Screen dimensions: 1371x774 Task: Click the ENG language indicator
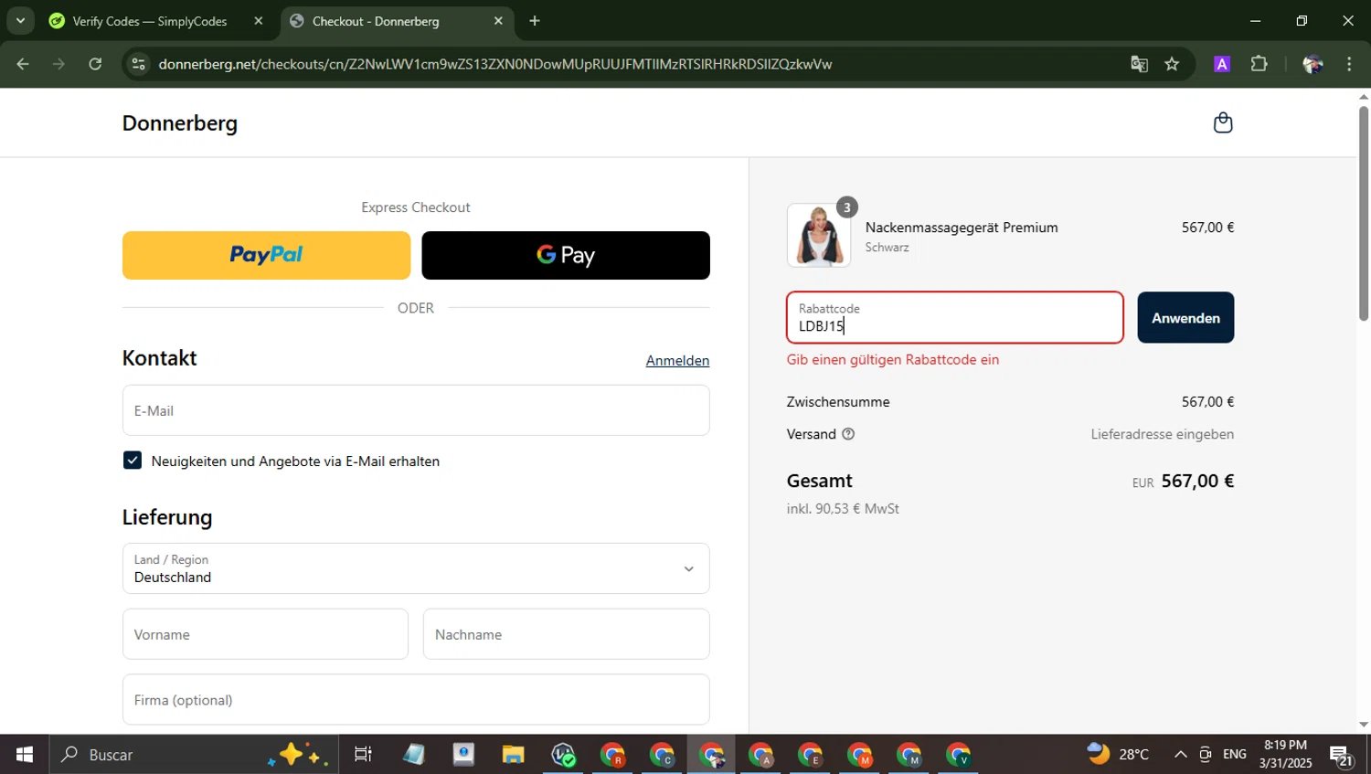1234,754
